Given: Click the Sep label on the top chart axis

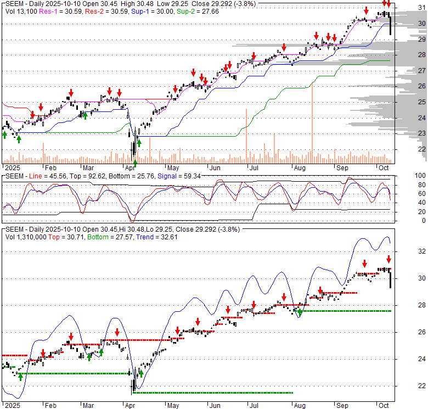Looking at the screenshot, I should click(x=342, y=167).
